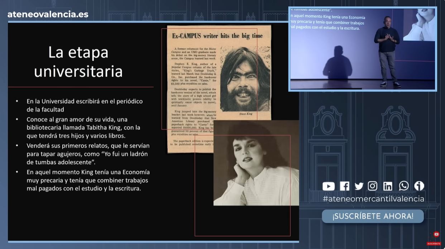
Task: Click the Twitter bird icon
Action: [x=359, y=186]
